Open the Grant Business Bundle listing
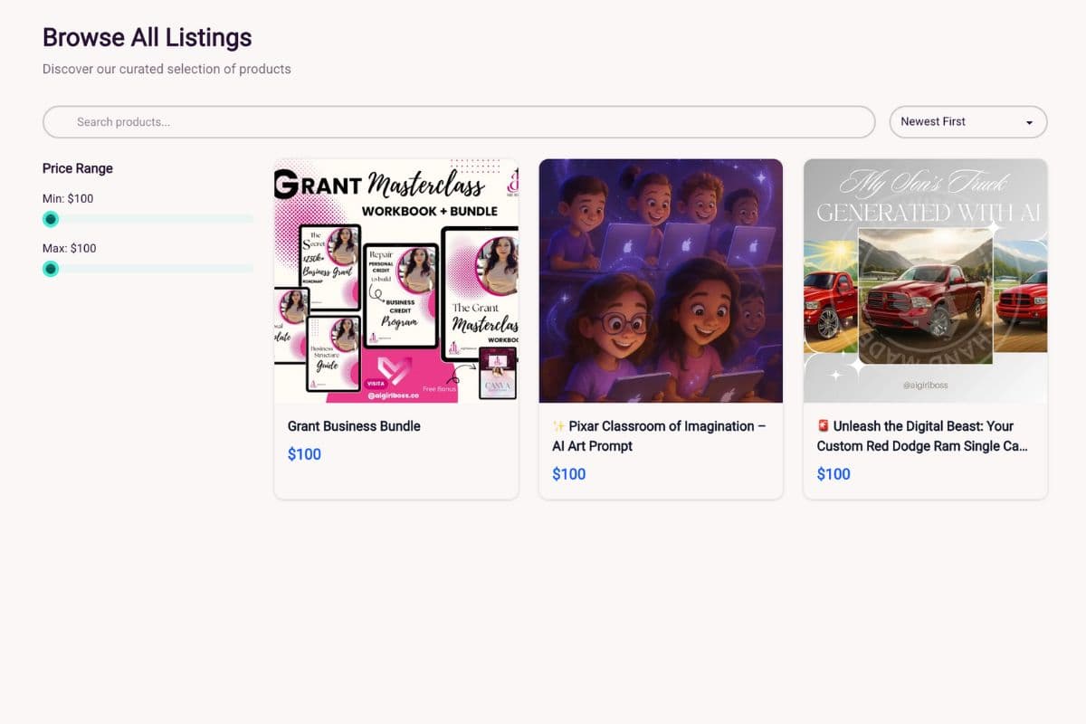The width and height of the screenshot is (1086, 724). point(353,425)
